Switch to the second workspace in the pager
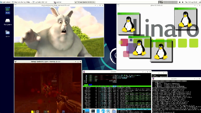The height and width of the screenshot is (113, 201). 165,2
